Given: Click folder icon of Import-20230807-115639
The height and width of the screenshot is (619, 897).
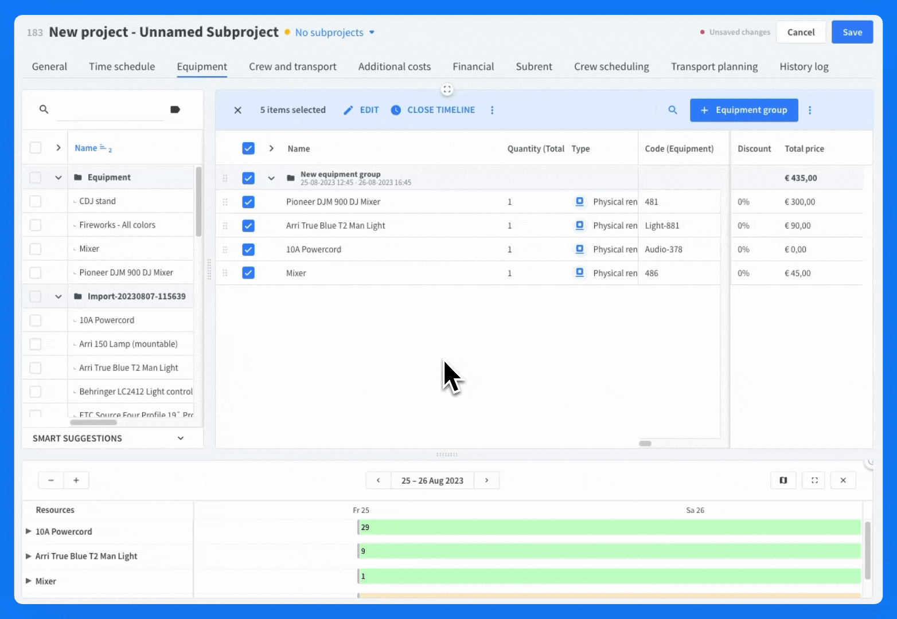Looking at the screenshot, I should [x=78, y=296].
